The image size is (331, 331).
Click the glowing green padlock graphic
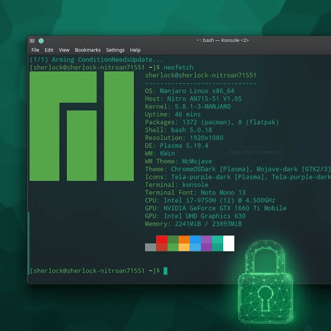click(266, 282)
